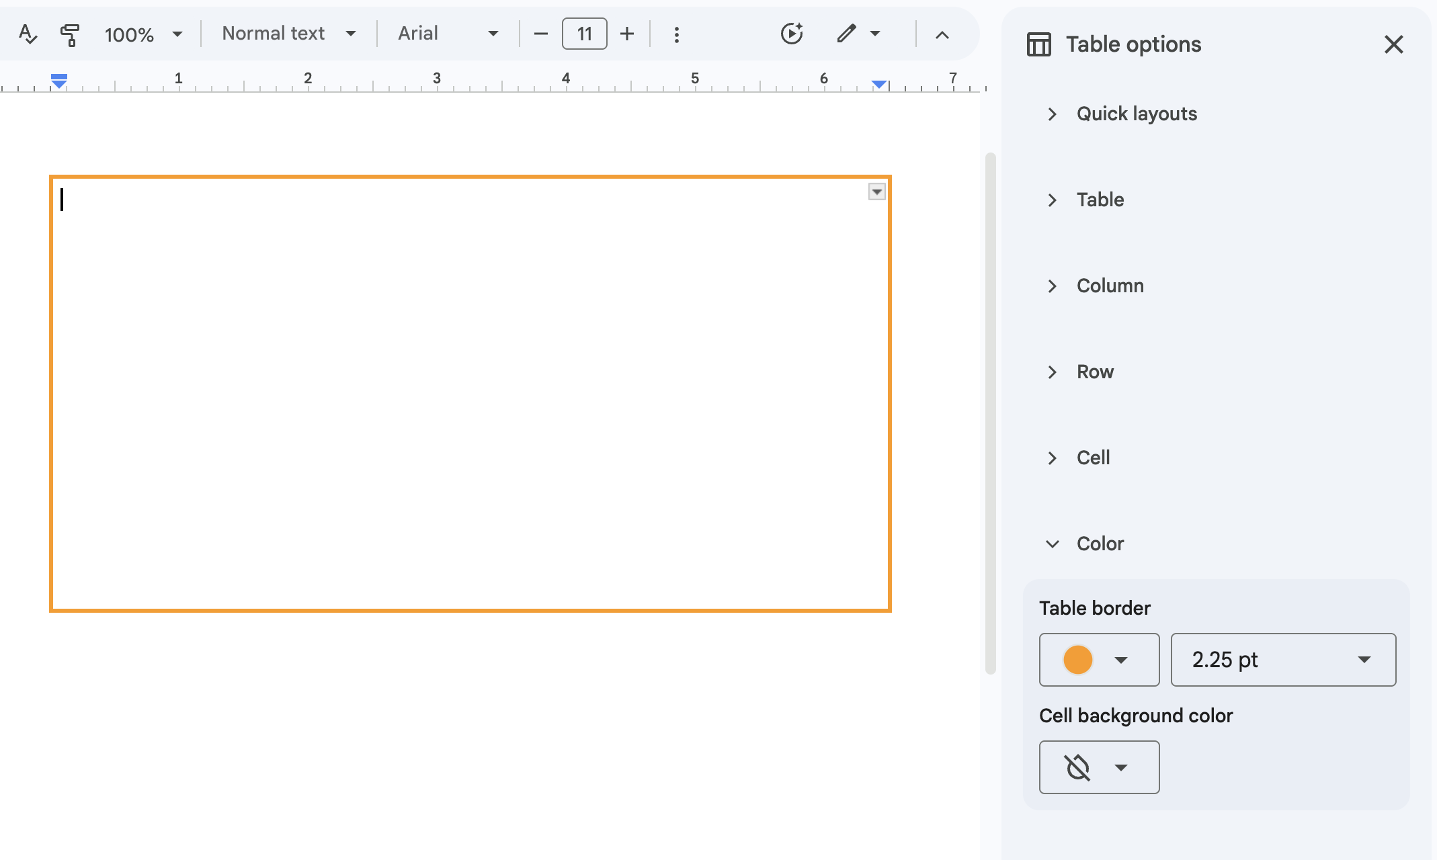Click the spelling and grammar check icon
The height and width of the screenshot is (860, 1437).
[28, 34]
